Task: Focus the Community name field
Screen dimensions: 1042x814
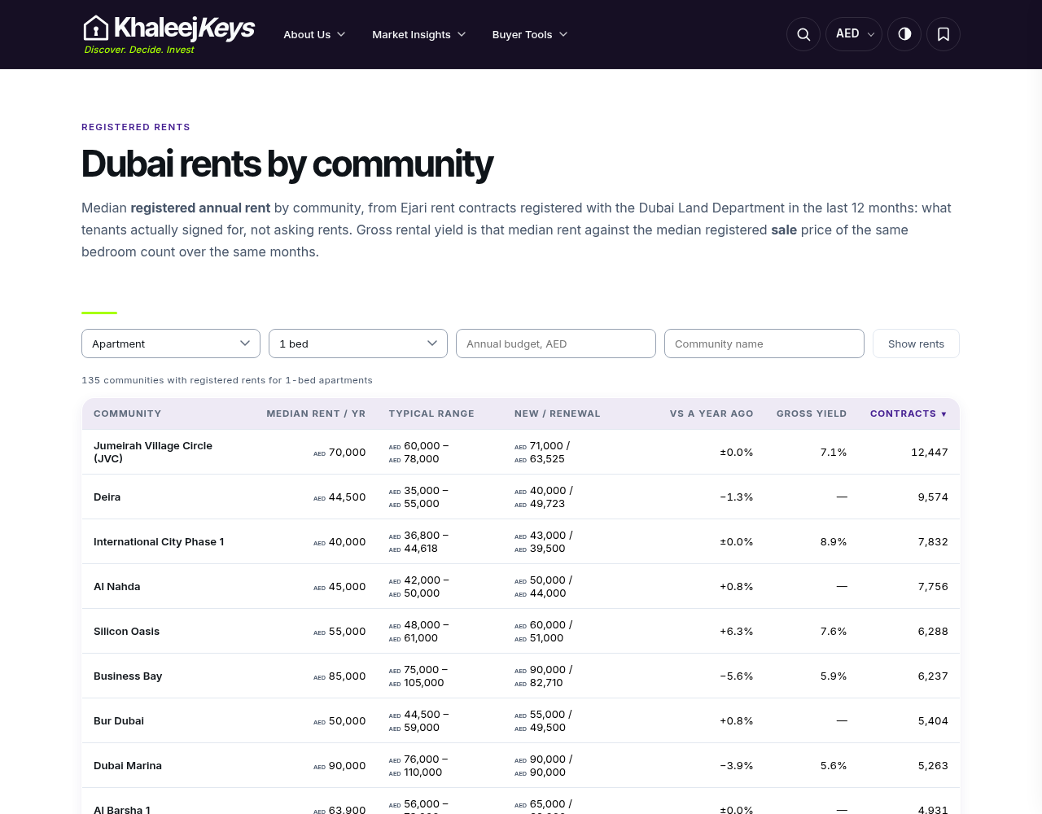Action: 764,344
